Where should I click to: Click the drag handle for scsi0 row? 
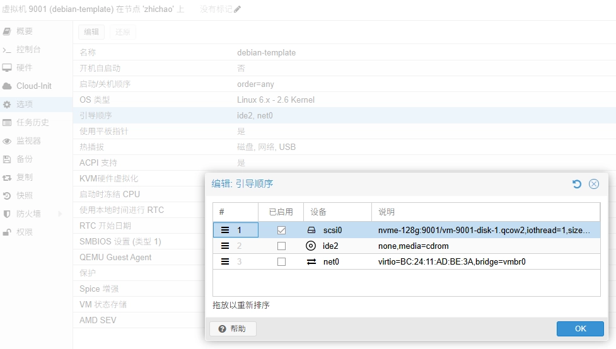point(225,230)
